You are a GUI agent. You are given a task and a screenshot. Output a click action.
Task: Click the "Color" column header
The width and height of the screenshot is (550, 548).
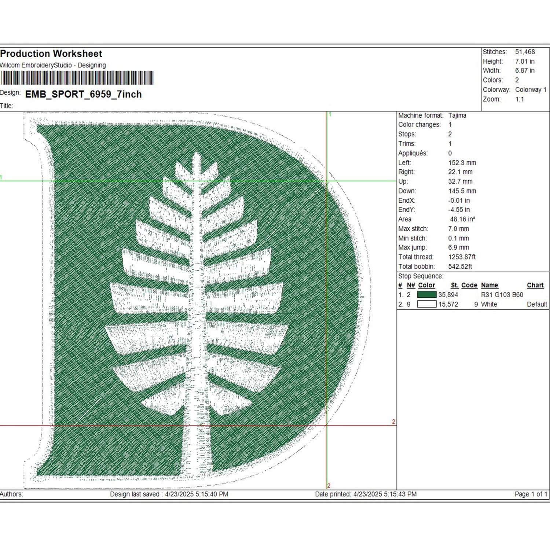tap(426, 285)
